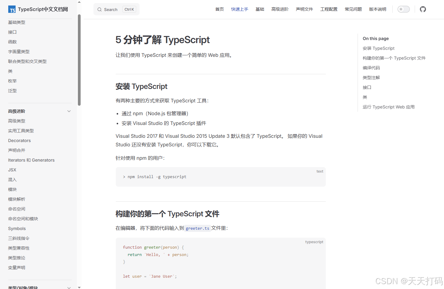This screenshot has width=444, height=289.
Task: Toggle the dark mode appearance switch
Action: (x=403, y=9)
